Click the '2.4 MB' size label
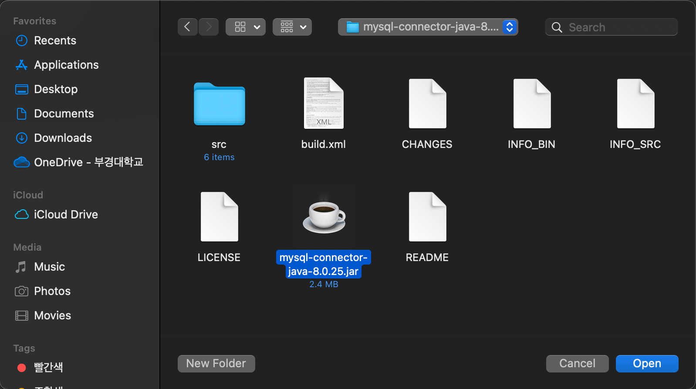The width and height of the screenshot is (696, 389). 324,284
